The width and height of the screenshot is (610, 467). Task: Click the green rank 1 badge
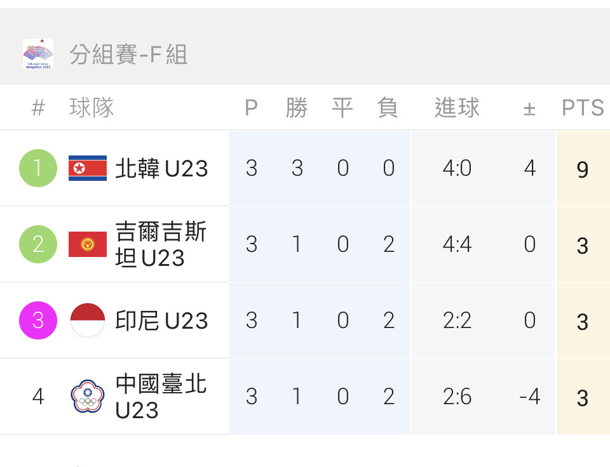(x=38, y=168)
